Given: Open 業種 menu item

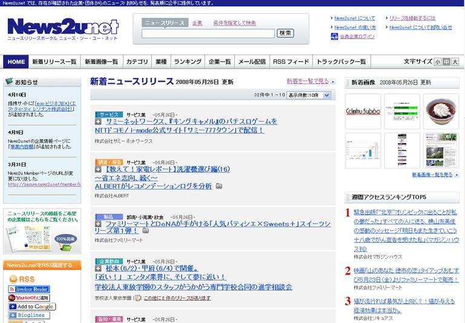Looking at the screenshot, I should (161, 62).
